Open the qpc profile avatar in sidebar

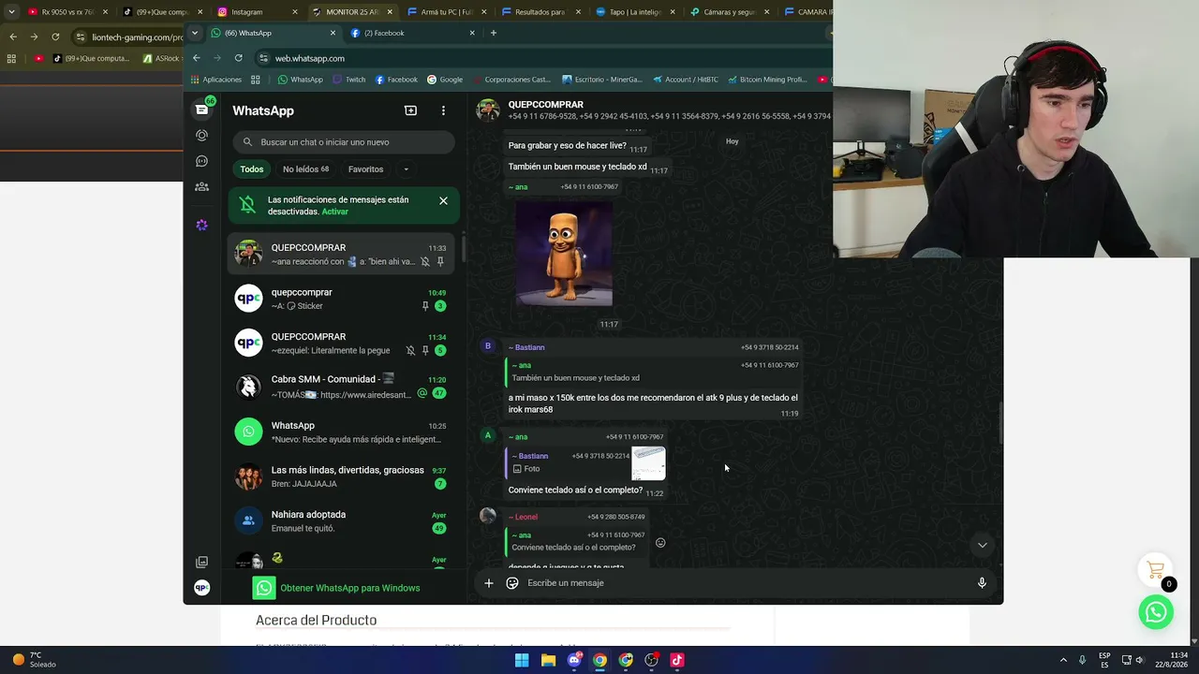tap(201, 588)
